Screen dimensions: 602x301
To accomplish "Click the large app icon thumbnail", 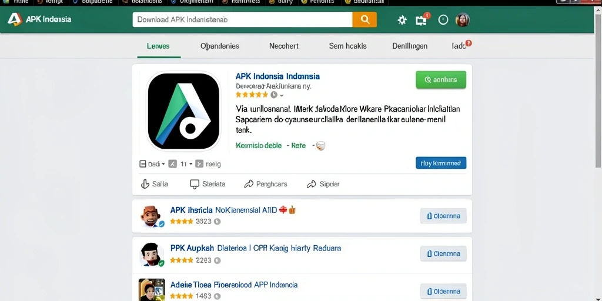I will 183,111.
